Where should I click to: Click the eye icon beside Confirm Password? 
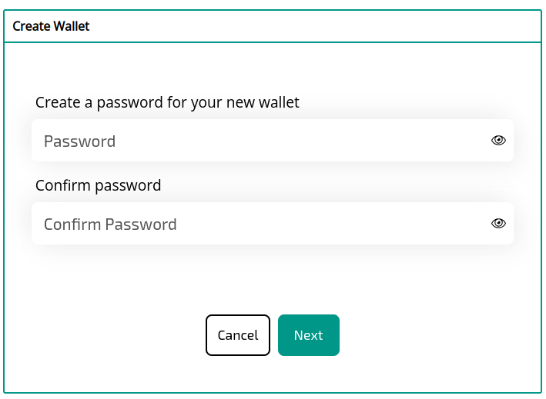pyautogui.click(x=498, y=224)
